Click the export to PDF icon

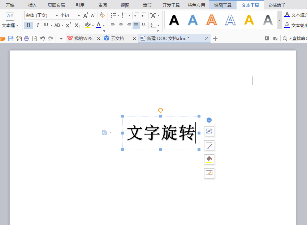click(19, 39)
